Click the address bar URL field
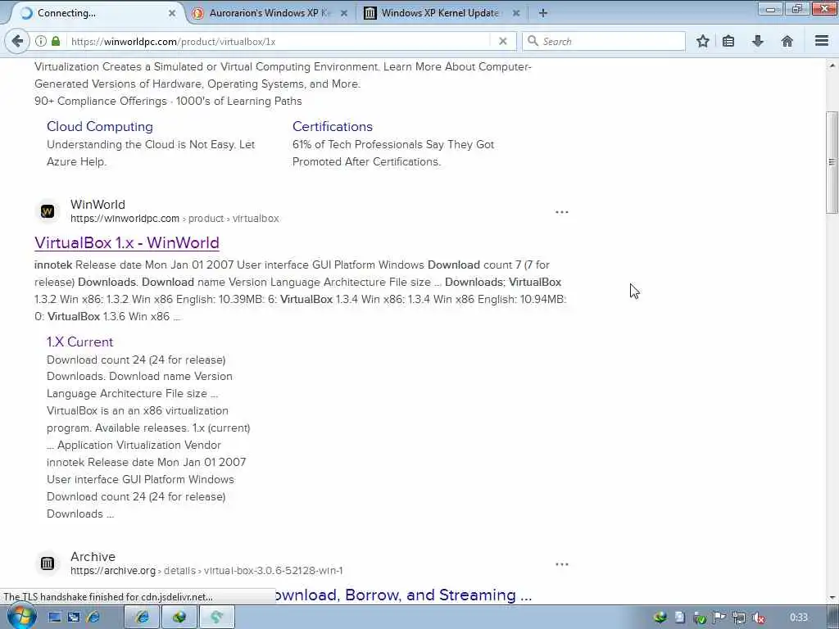The height and width of the screenshot is (629, 839). click(x=279, y=41)
